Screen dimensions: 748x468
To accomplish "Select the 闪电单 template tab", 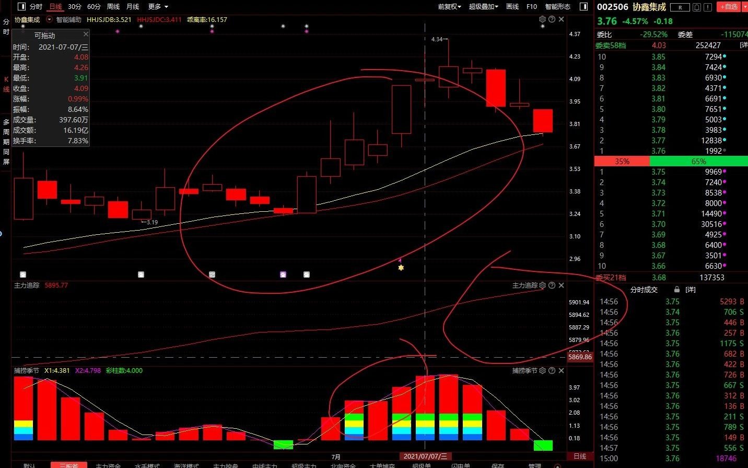I will [x=461, y=465].
